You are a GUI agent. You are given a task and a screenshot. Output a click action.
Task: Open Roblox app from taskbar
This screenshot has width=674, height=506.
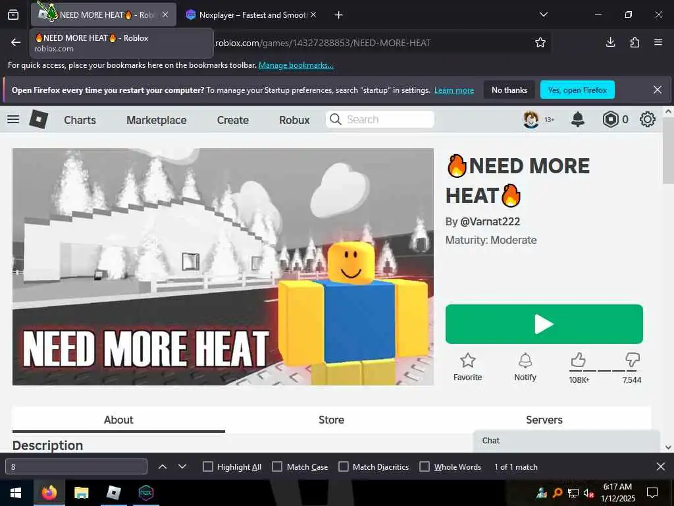[113, 493]
